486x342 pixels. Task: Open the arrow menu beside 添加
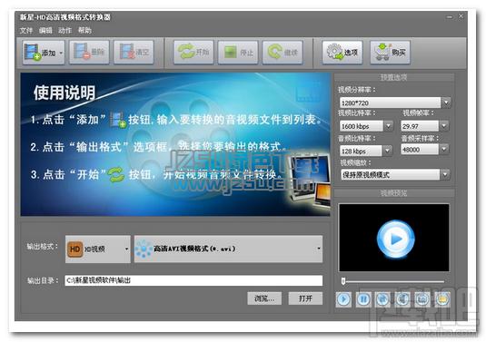tap(61, 53)
